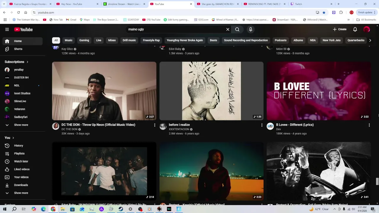Open Playlists in the sidebar

coord(23,154)
